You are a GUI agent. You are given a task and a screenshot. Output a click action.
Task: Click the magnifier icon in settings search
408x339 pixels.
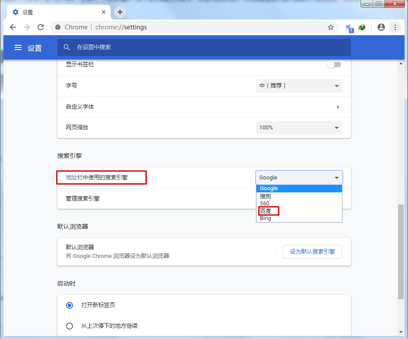[x=66, y=47]
